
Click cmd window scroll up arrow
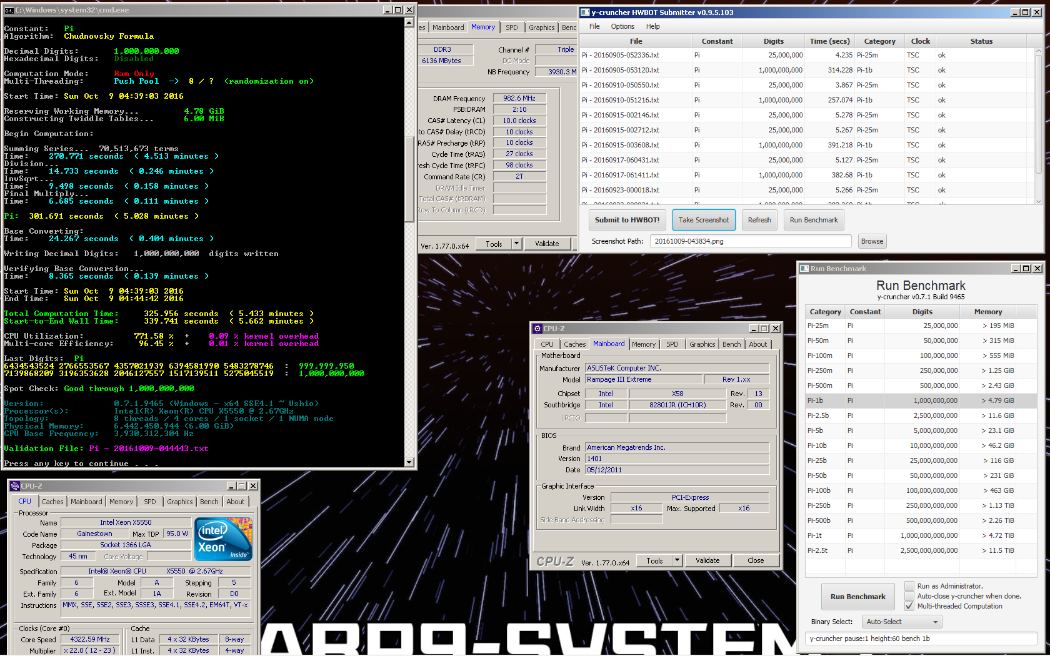click(x=409, y=22)
